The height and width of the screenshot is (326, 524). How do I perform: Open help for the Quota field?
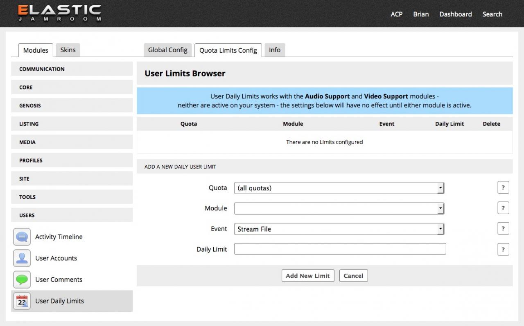point(503,188)
